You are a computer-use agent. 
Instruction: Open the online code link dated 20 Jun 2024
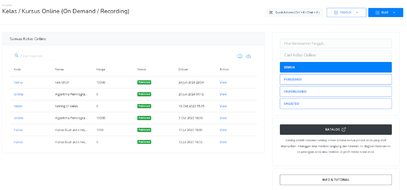coord(19,94)
